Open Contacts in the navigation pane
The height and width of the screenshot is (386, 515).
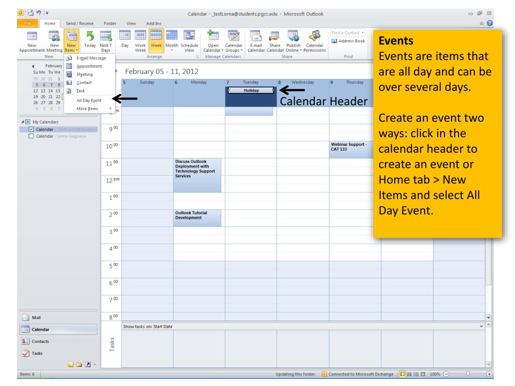(x=58, y=341)
